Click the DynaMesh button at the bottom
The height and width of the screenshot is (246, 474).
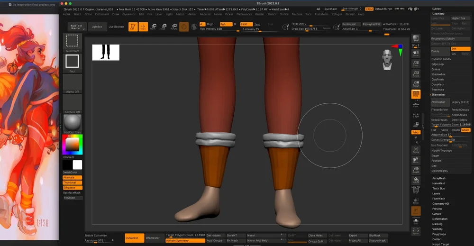[134, 238]
